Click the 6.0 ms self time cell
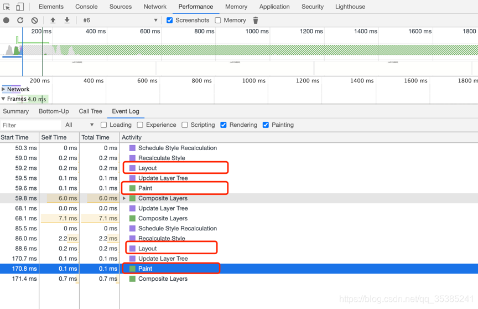478x309 pixels. pos(59,198)
